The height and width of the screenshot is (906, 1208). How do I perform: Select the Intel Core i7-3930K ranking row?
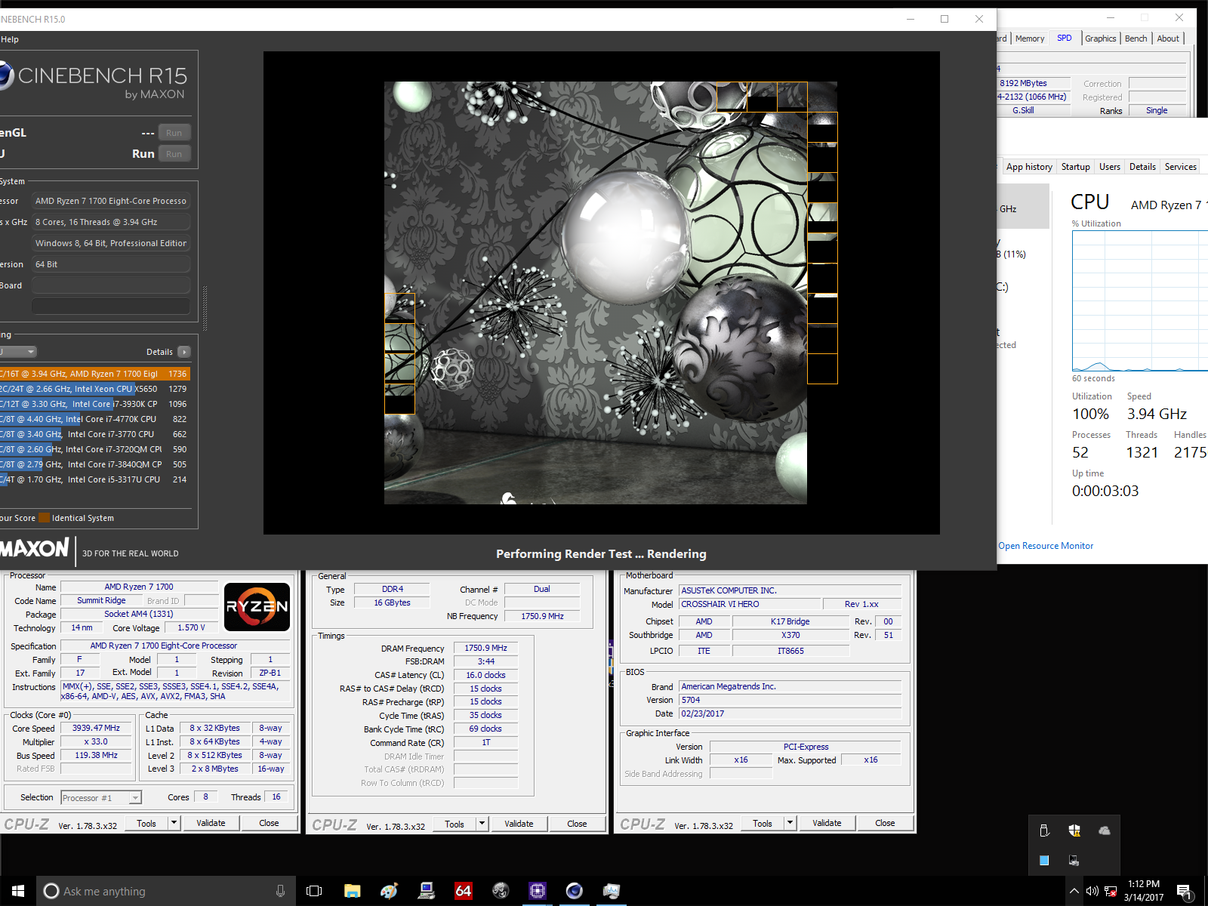tap(95, 404)
